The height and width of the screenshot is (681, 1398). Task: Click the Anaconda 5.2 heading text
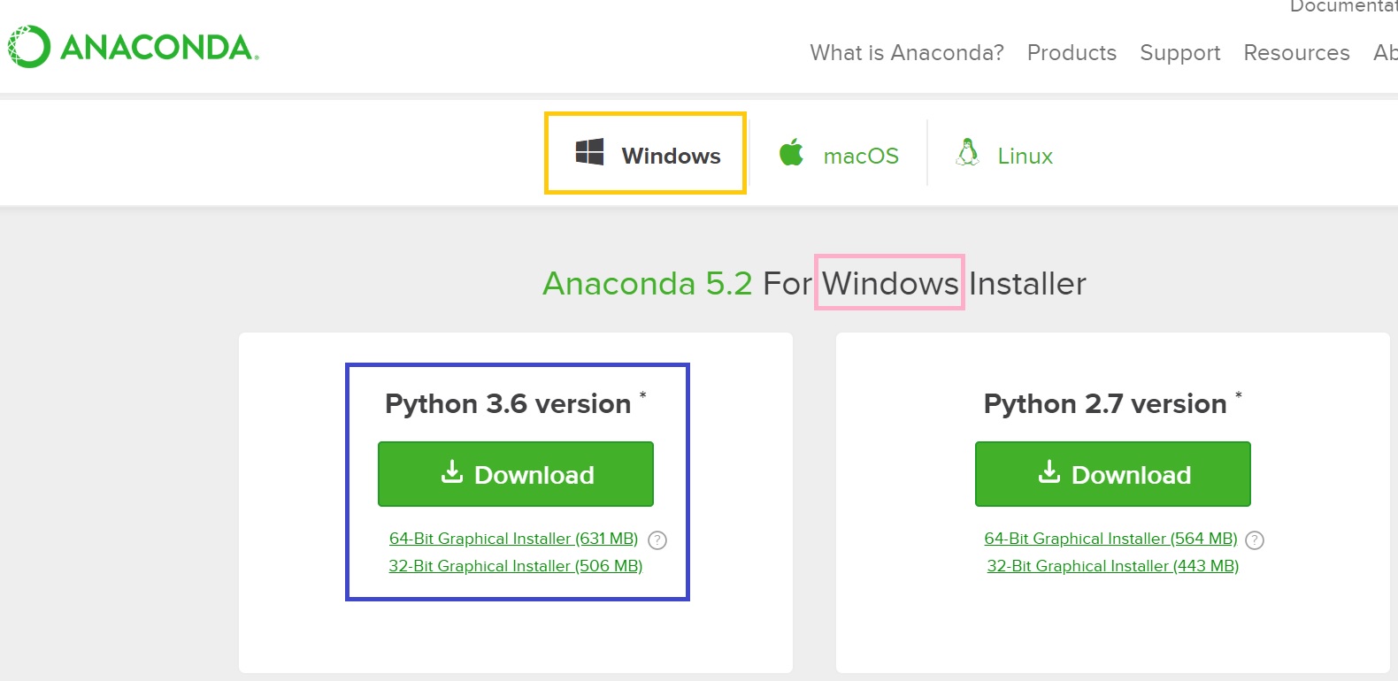(x=648, y=284)
